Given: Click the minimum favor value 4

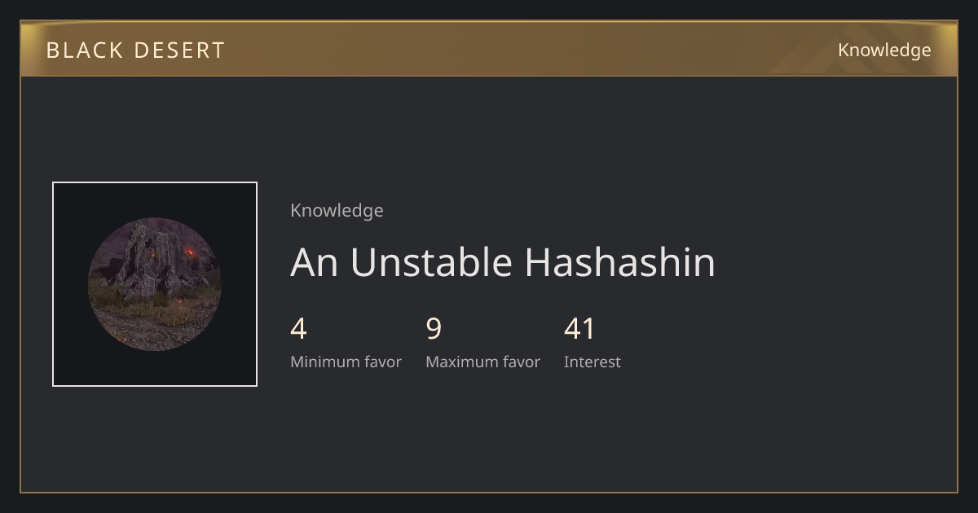Looking at the screenshot, I should 298,329.
